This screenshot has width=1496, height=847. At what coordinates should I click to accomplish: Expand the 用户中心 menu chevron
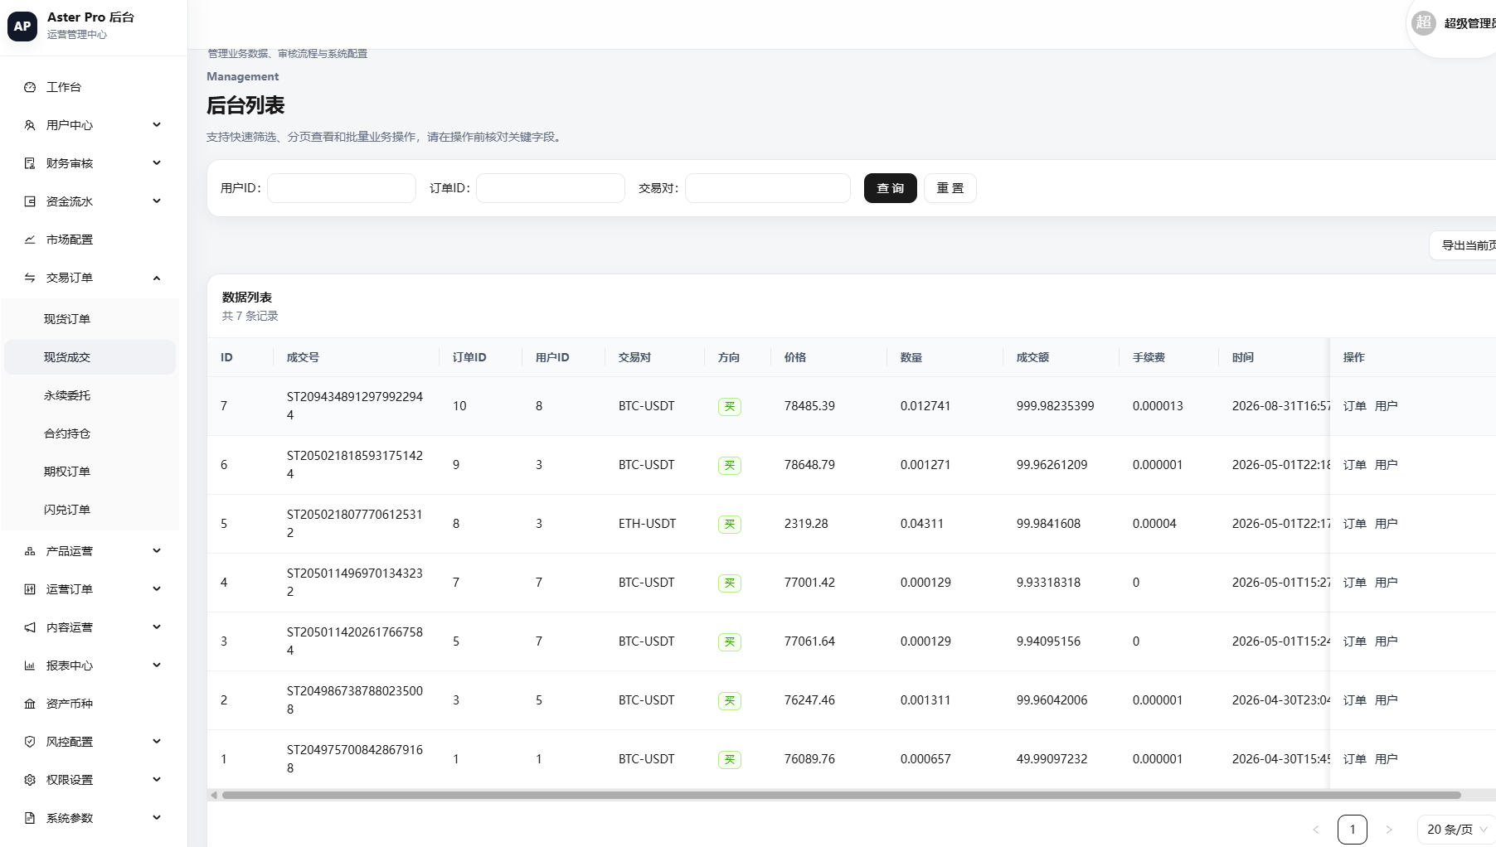point(157,125)
